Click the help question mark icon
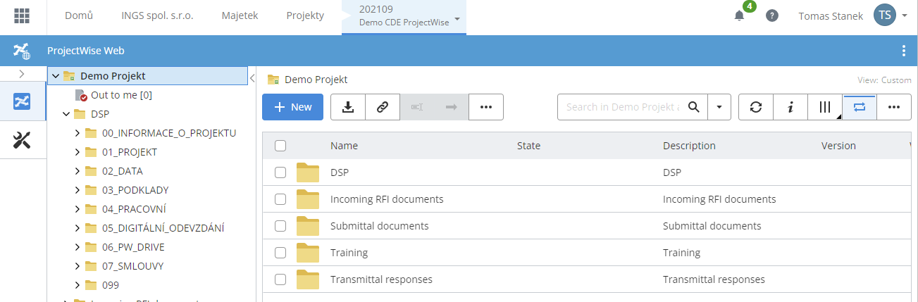This screenshot has height=302, width=918. 772,15
